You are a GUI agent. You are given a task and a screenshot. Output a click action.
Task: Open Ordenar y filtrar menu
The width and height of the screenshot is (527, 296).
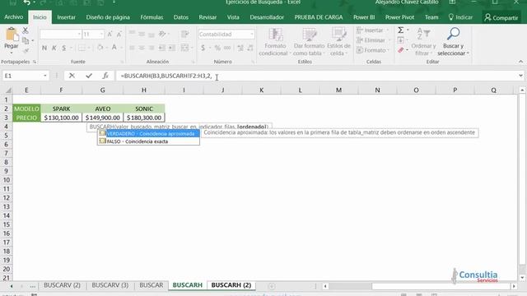tap(423, 42)
